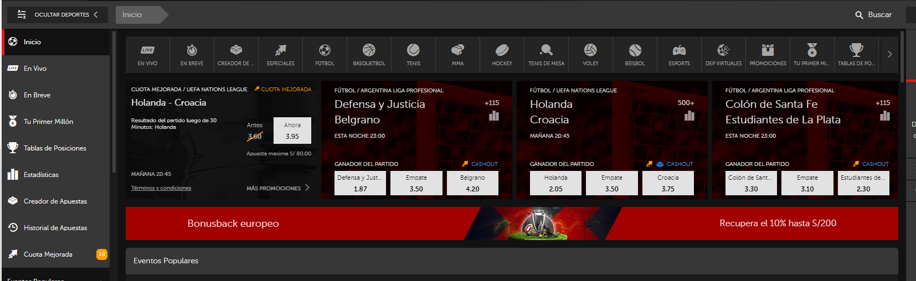916x281 pixels.
Task: Select the Tenis sport icon
Action: 413,55
